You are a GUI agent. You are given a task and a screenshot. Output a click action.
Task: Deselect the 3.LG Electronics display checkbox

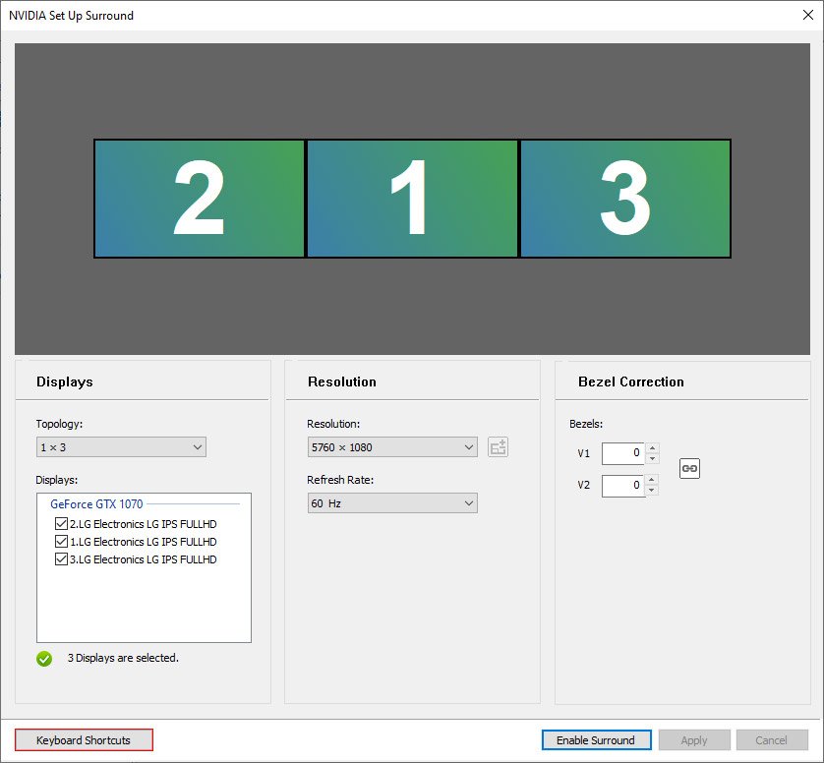coord(62,559)
